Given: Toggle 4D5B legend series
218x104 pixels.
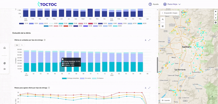Looking at the screenshot, I should tap(68, 26).
